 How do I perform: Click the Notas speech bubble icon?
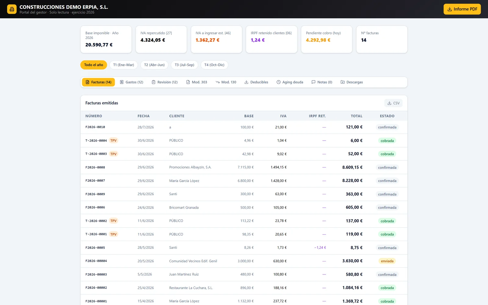tap(314, 82)
